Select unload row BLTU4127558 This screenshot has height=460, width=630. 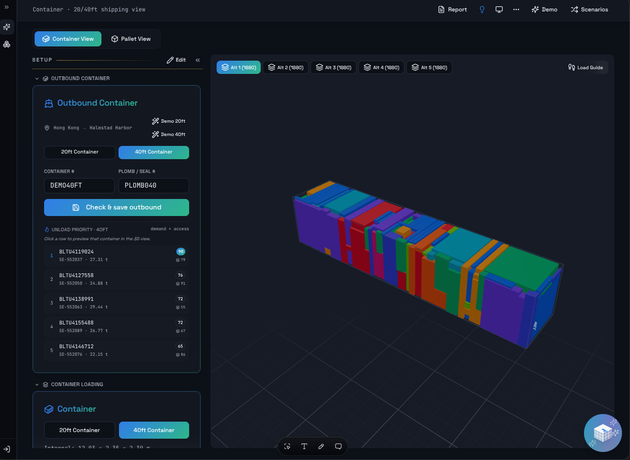(x=117, y=280)
